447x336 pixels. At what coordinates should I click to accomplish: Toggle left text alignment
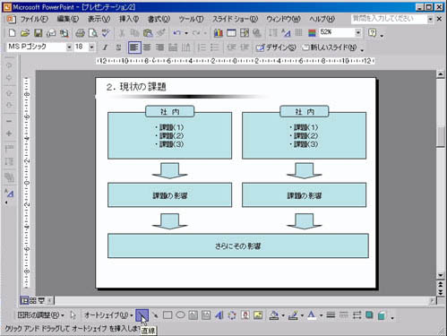[x=134, y=47]
